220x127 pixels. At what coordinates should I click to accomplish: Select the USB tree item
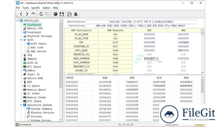point(29,55)
